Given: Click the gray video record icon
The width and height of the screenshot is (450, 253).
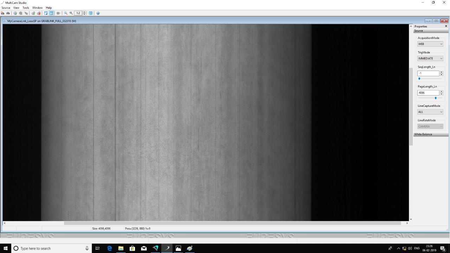Looking at the screenshot, I should click(x=58, y=13).
